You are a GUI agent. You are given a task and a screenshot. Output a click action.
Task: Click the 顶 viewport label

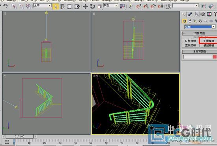pyautogui.click(x=5, y=13)
